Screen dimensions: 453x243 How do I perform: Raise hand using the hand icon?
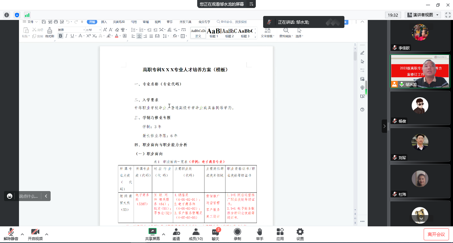point(259,232)
